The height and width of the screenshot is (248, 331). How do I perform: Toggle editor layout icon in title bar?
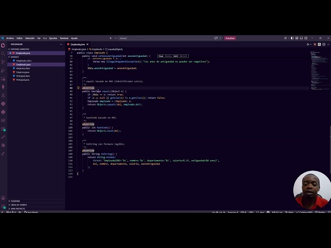coord(297,38)
